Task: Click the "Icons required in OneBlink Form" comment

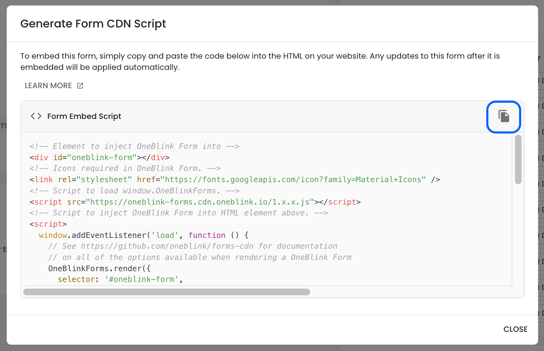Action: click(125, 168)
